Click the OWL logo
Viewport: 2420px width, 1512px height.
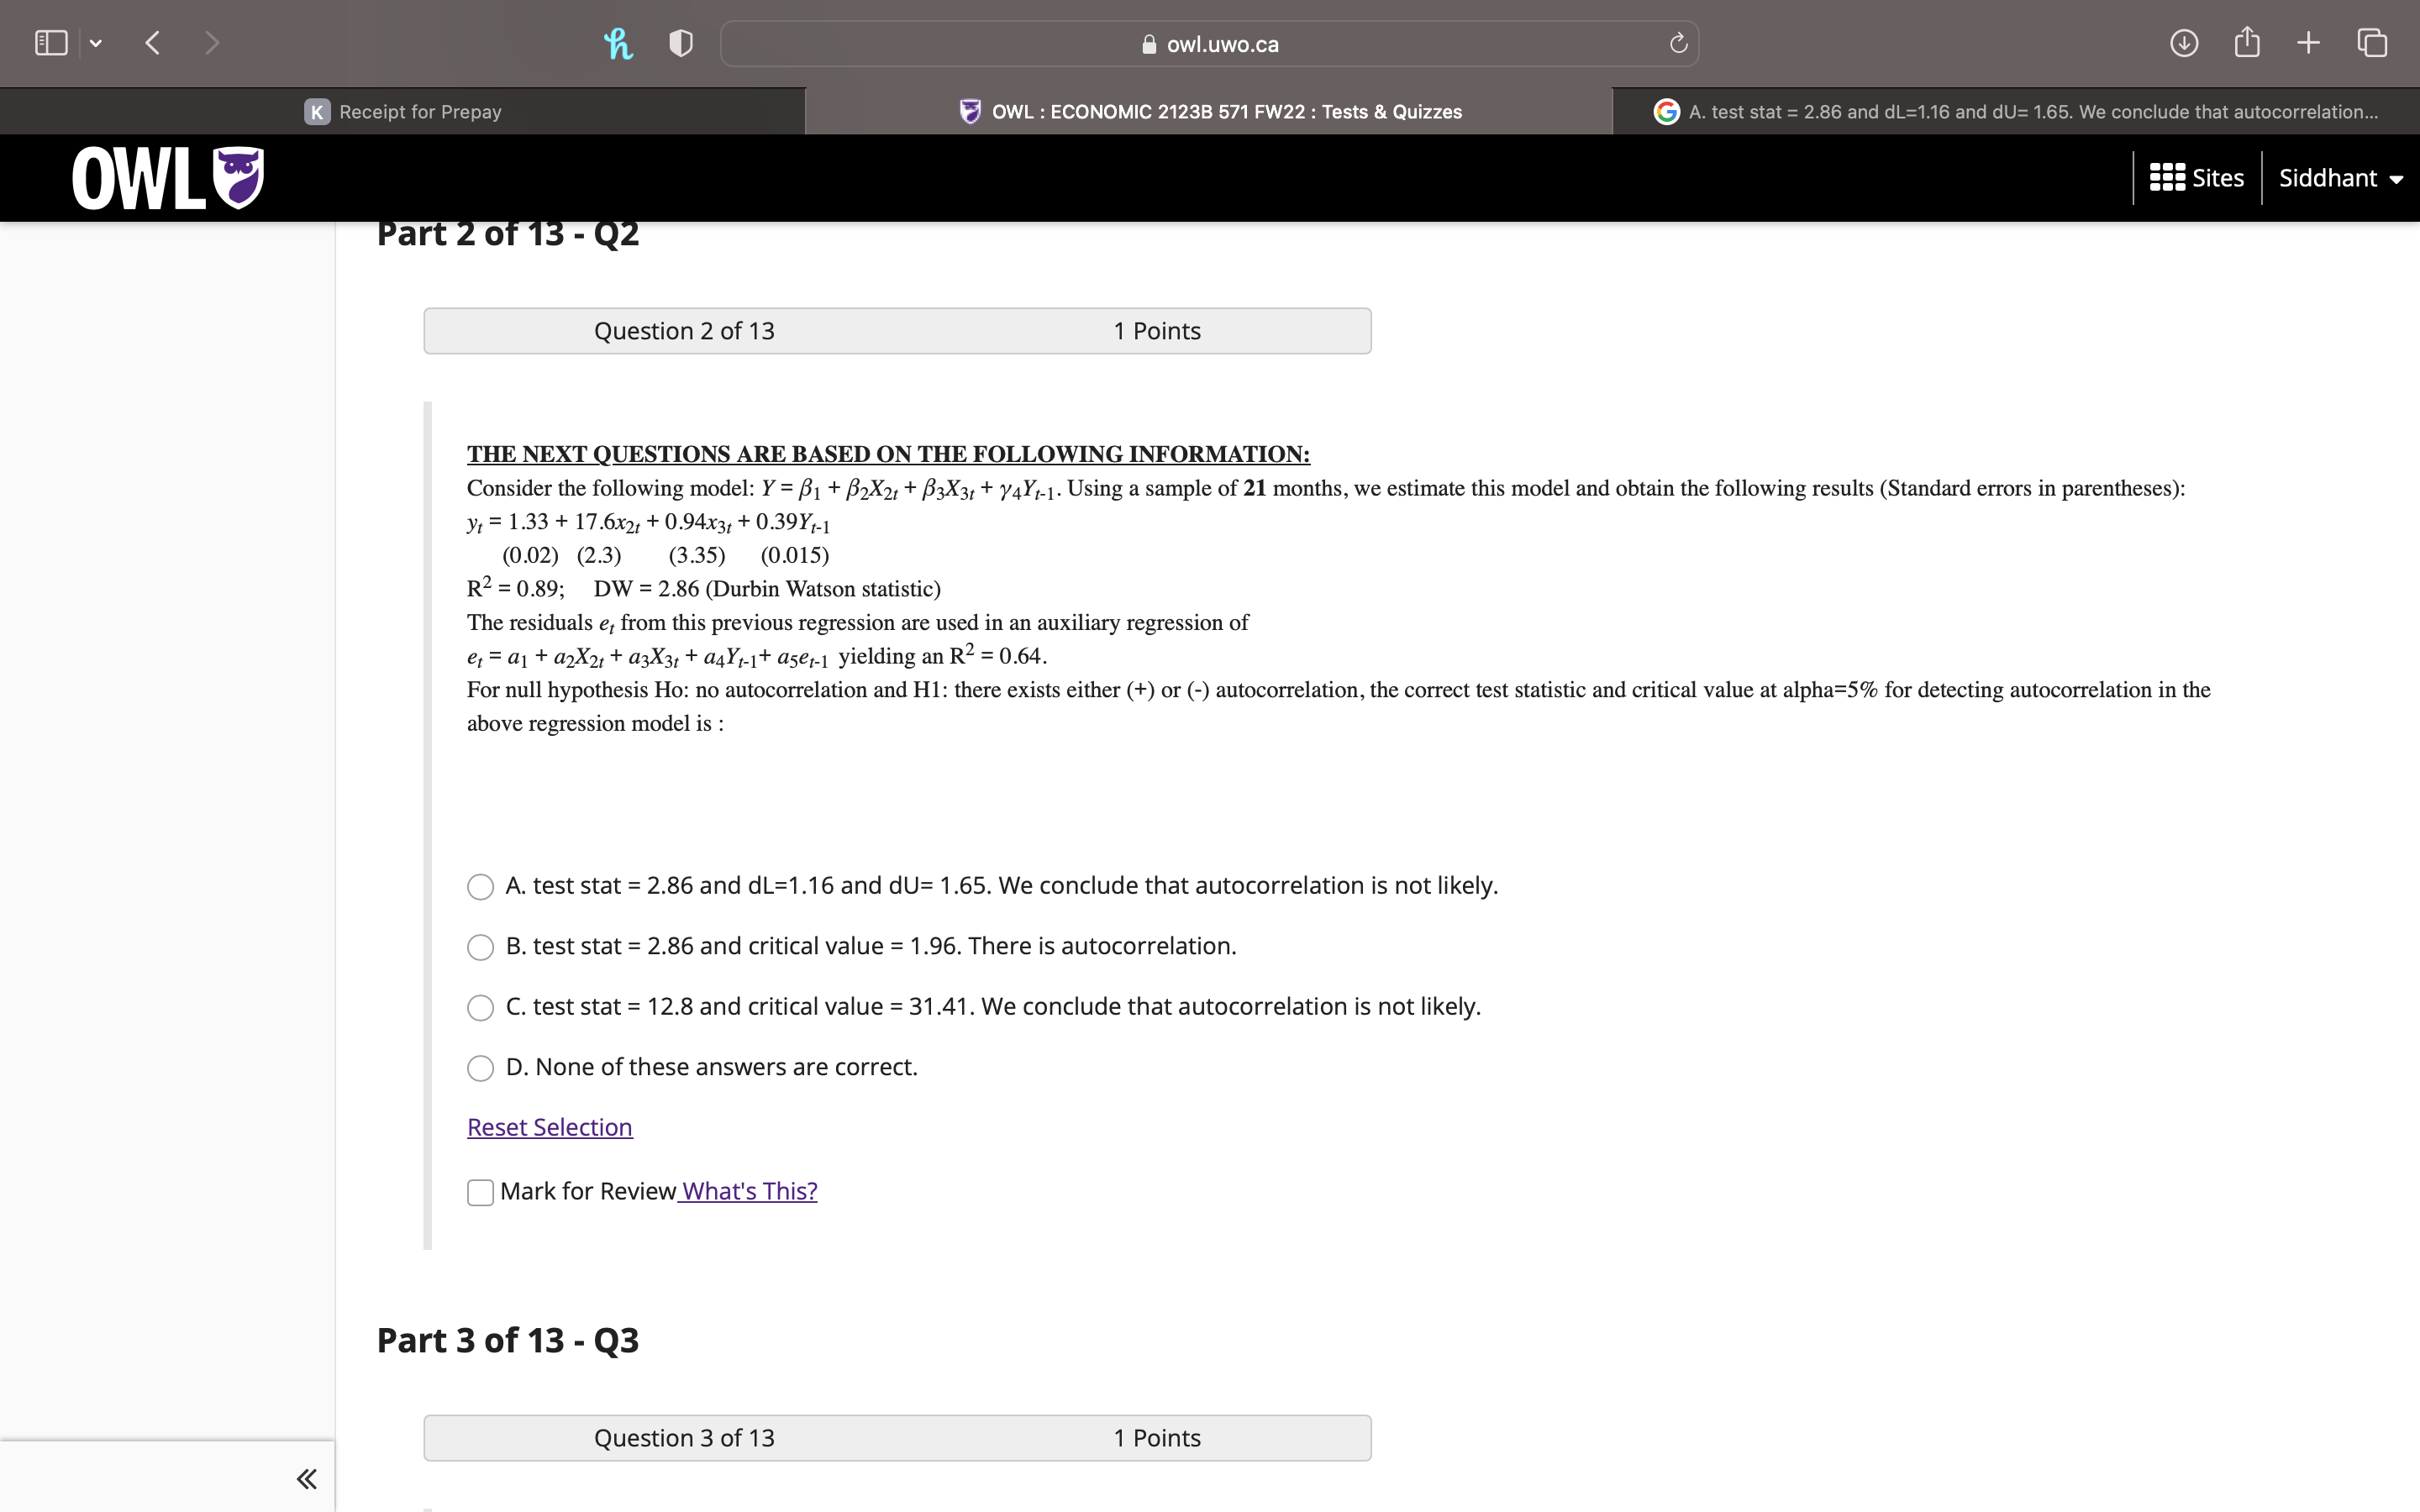[168, 178]
